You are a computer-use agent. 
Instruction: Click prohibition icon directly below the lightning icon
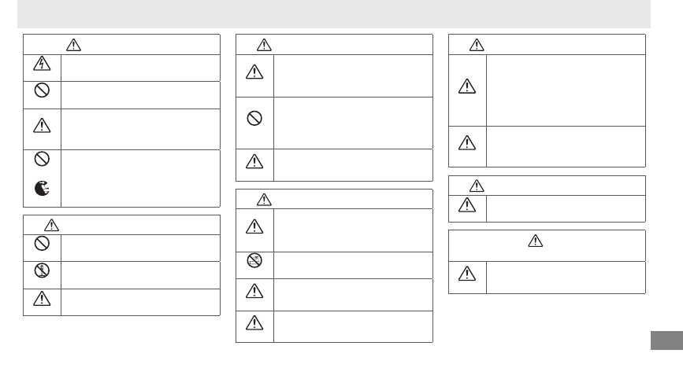click(42, 90)
